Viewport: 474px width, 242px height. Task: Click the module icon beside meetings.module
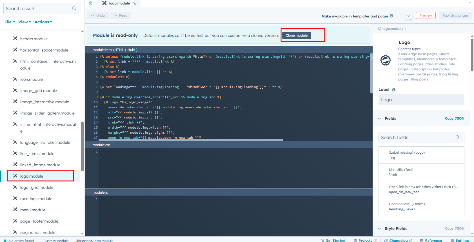click(x=15, y=198)
